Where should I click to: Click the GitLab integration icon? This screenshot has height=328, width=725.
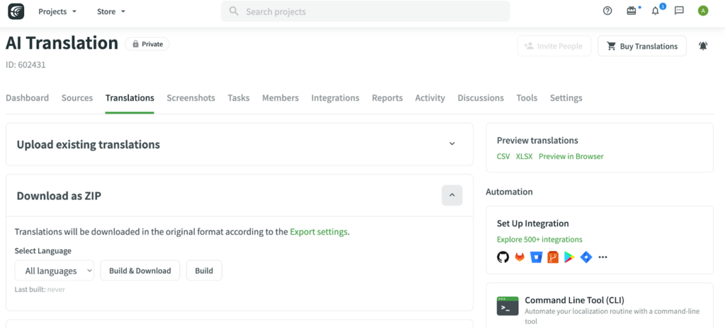(x=520, y=257)
